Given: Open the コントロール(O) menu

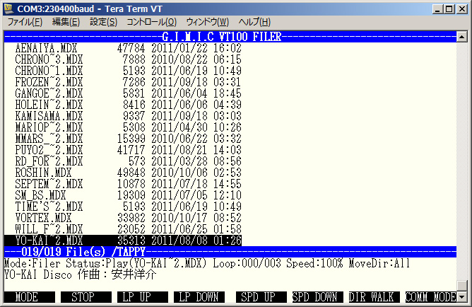Looking at the screenshot, I should pos(151,22).
